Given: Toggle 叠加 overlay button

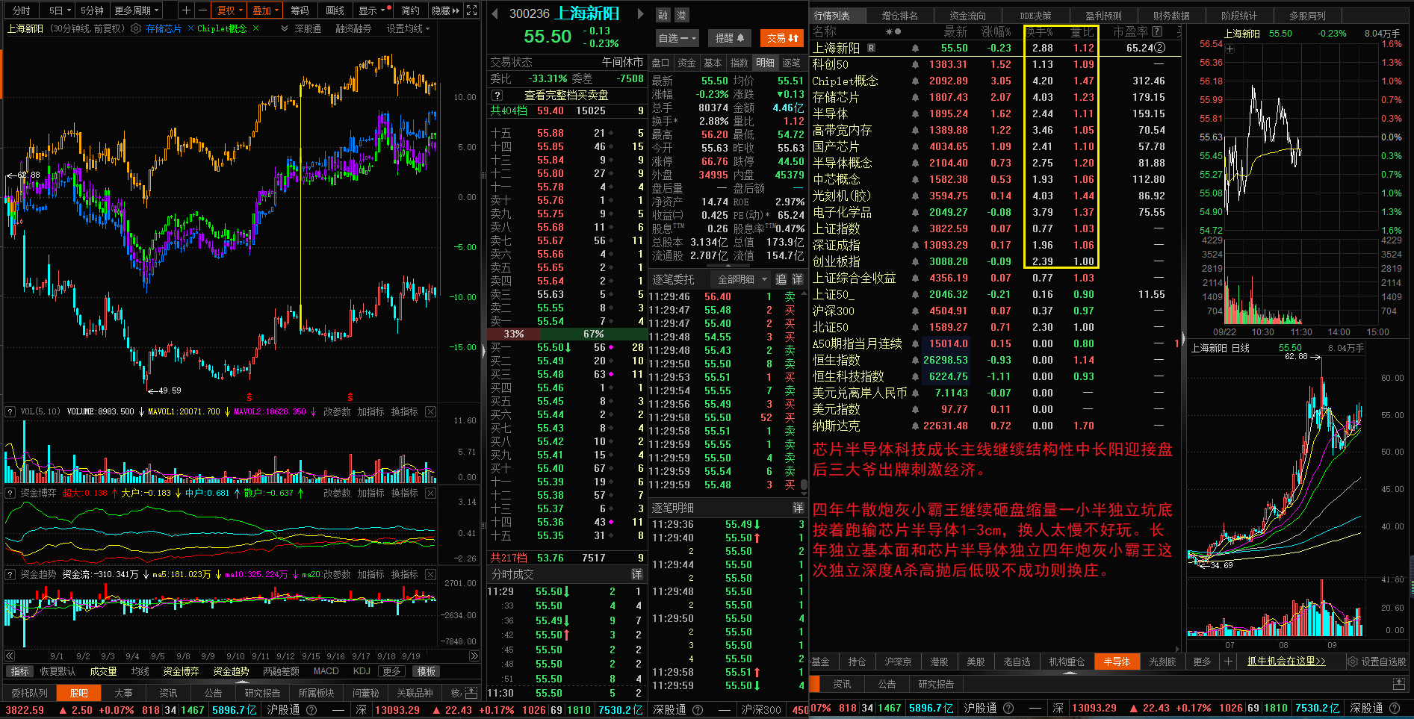Looking at the screenshot, I should click(264, 10).
